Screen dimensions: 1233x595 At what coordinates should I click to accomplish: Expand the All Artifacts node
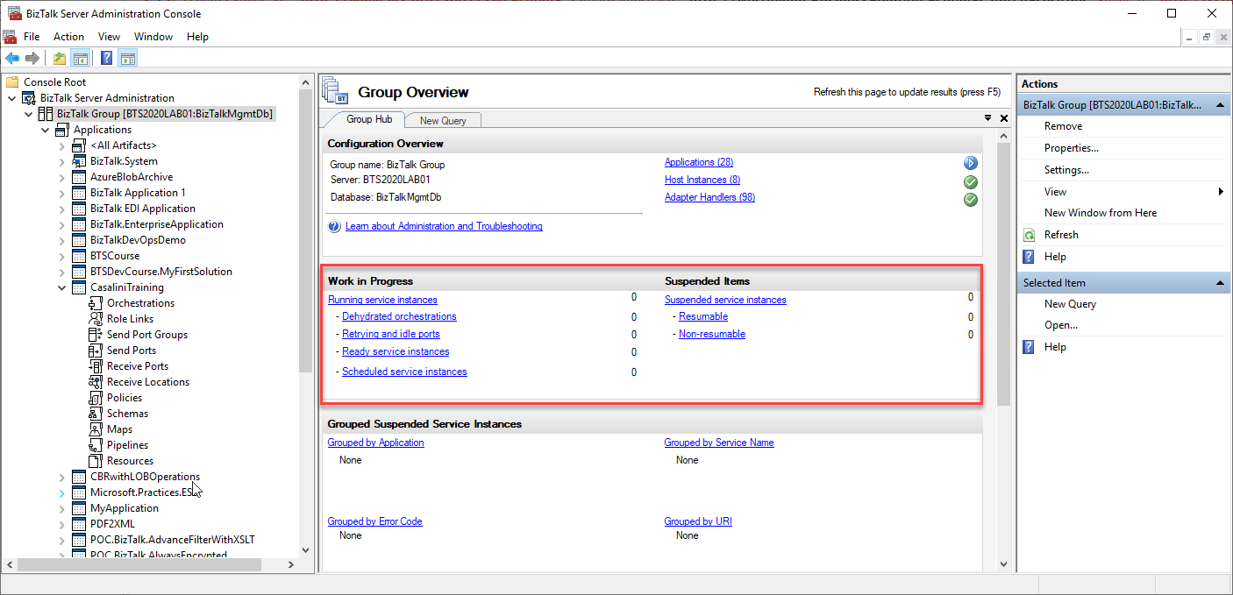pyautogui.click(x=62, y=145)
